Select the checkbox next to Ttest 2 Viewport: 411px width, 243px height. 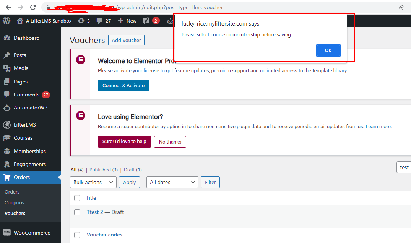click(77, 212)
